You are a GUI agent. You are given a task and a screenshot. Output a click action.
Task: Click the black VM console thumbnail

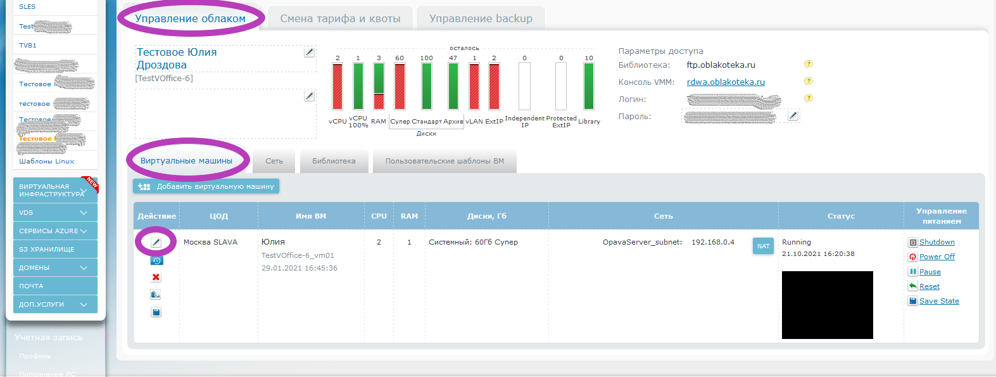[827, 305]
